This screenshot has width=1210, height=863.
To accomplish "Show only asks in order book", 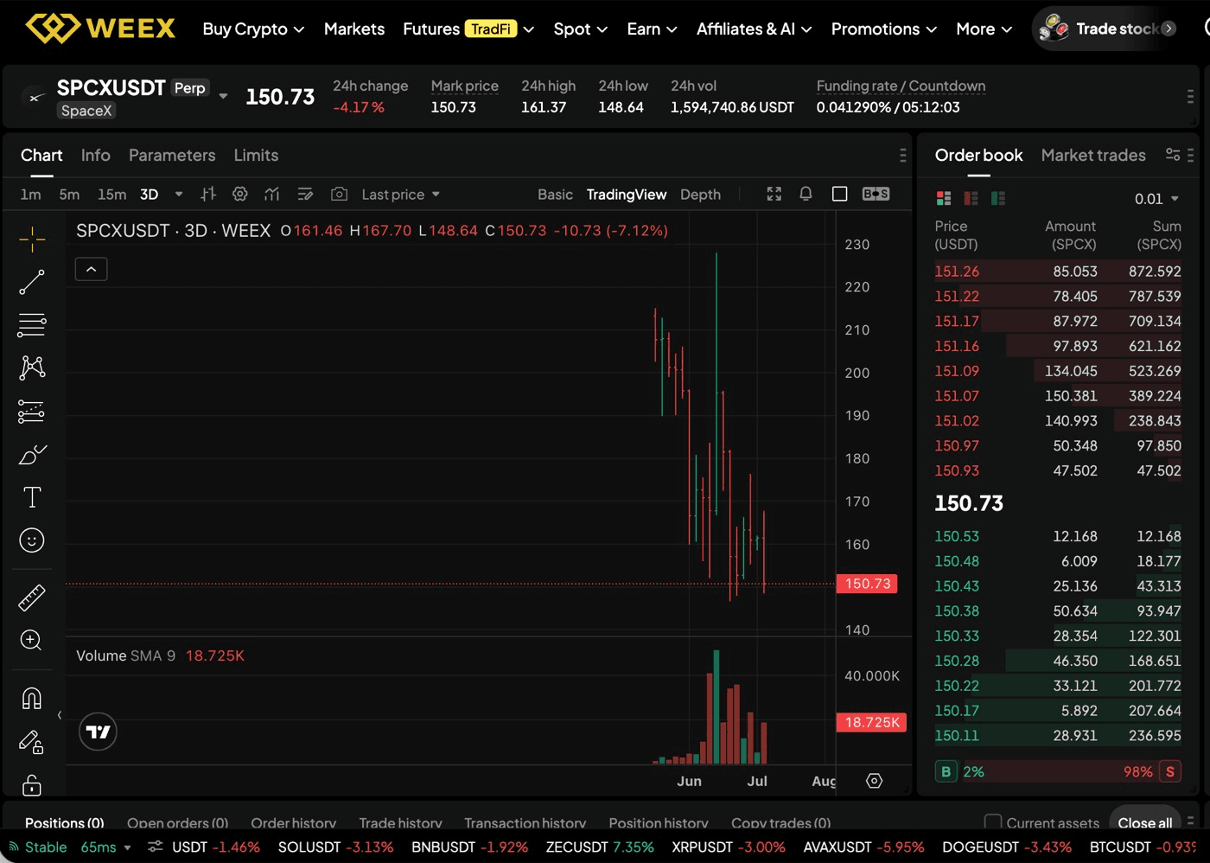I will [971, 199].
